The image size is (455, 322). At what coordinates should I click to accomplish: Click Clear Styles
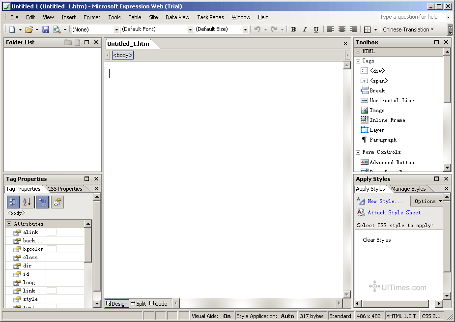click(x=377, y=240)
